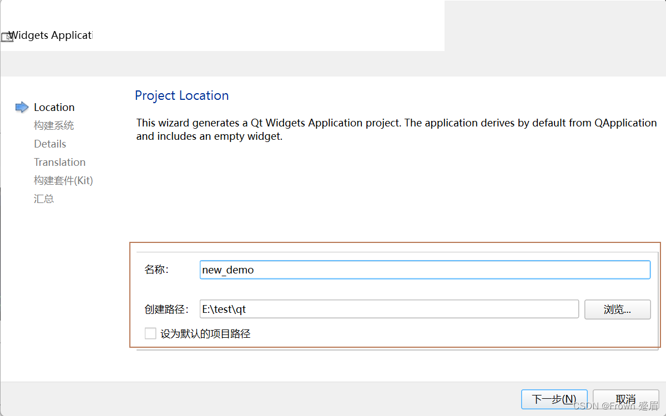The width and height of the screenshot is (666, 416).
Task: Select the text new_demo in the name box
Action: tap(229, 270)
